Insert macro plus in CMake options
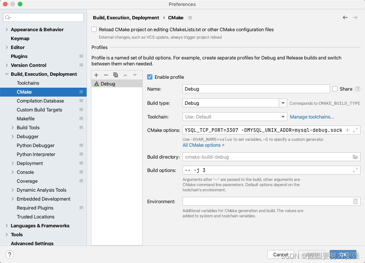Image resolution: width=365 pixels, height=263 pixels. [x=348, y=130]
